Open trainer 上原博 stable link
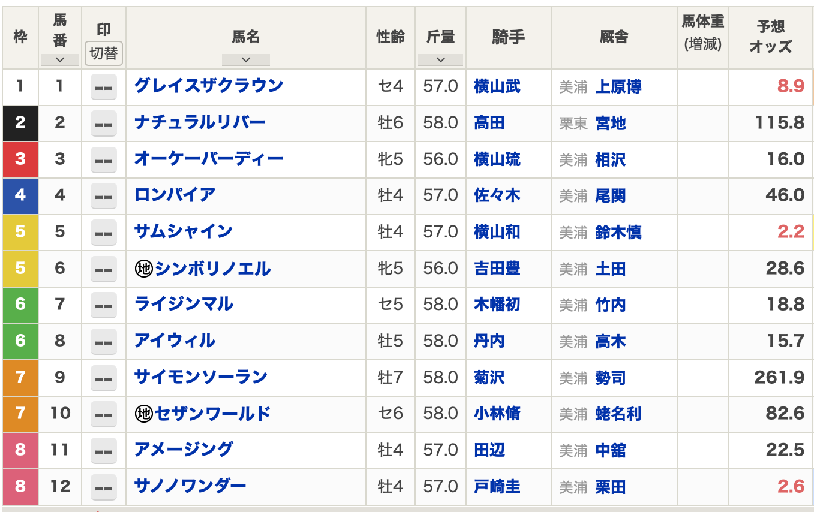 click(x=618, y=87)
